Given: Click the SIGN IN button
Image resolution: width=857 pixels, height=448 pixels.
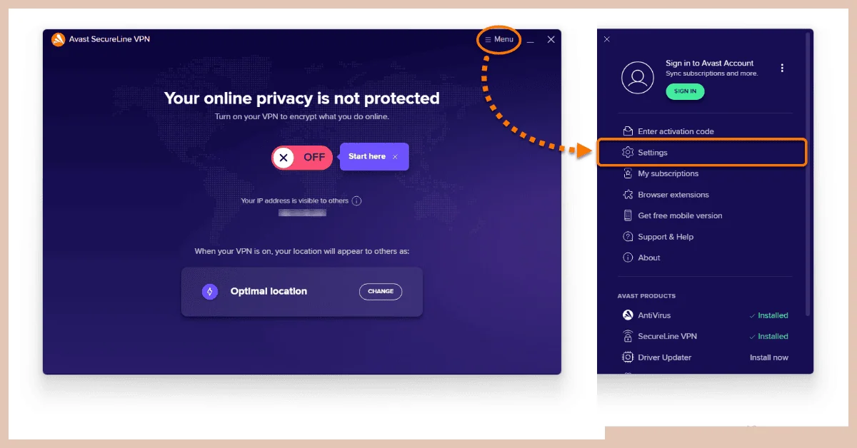Looking at the screenshot, I should [x=685, y=91].
